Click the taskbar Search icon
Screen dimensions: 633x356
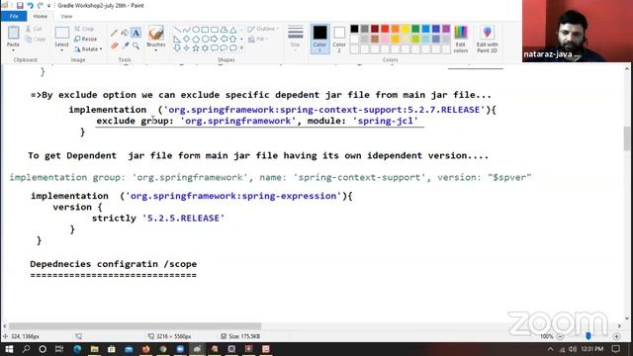coord(26,349)
